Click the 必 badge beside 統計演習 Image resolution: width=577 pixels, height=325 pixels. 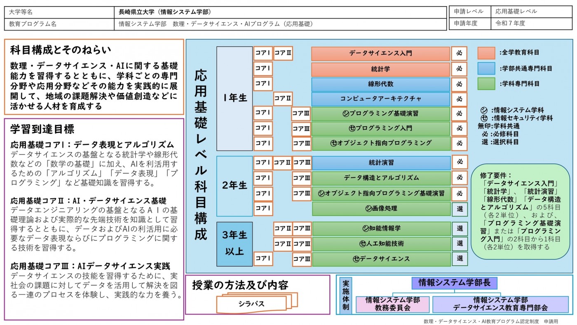click(460, 162)
